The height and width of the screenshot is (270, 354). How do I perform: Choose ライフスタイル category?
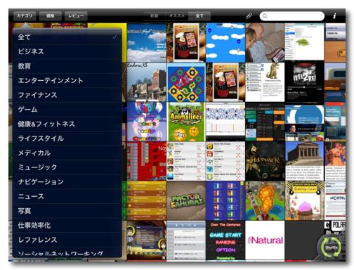click(x=67, y=139)
